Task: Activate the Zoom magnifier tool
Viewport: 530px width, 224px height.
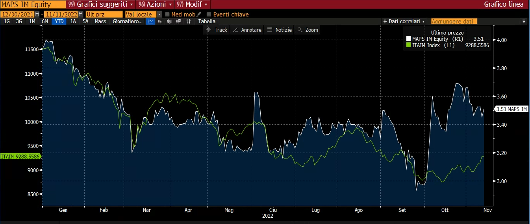Action: (308, 30)
